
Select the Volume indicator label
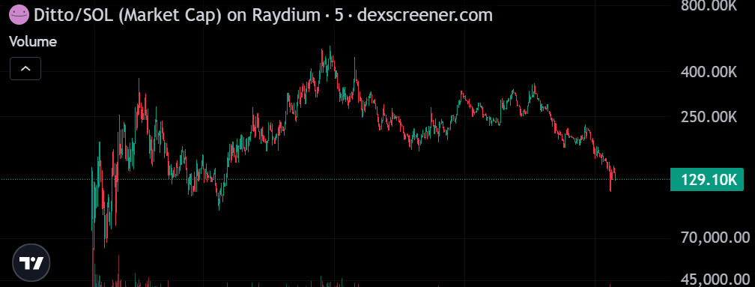click(x=33, y=42)
